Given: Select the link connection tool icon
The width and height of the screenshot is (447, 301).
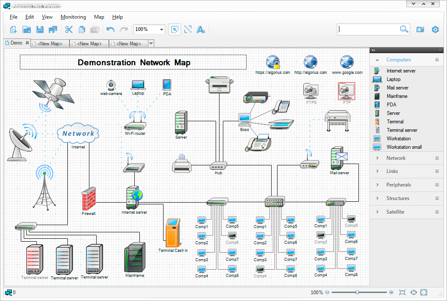Looking at the screenshot, I should pos(188,29).
